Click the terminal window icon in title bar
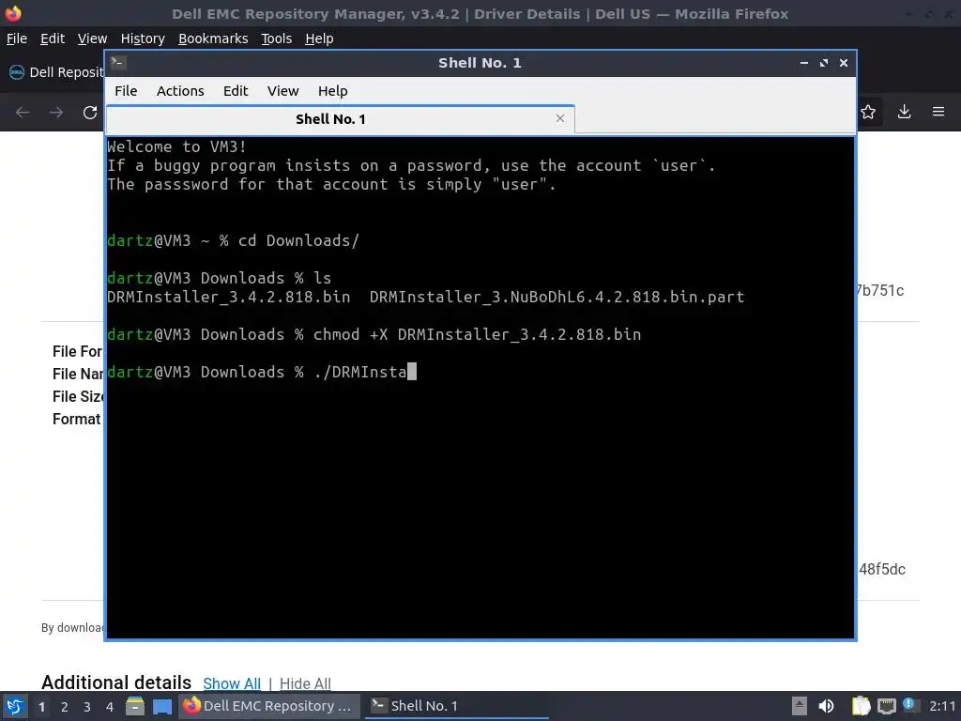961x721 pixels. 117,62
